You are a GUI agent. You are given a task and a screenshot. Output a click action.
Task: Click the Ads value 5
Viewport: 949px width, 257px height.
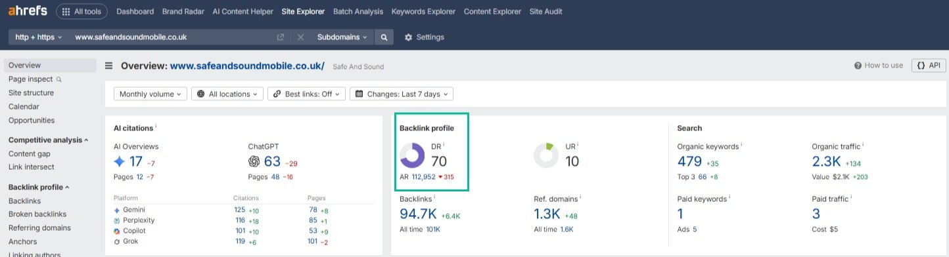[x=695, y=229]
